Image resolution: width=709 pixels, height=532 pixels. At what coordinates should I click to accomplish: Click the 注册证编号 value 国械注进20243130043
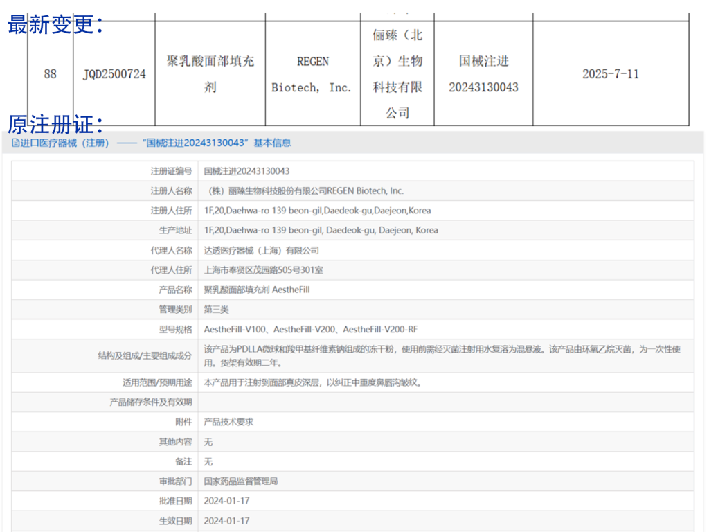(x=246, y=171)
